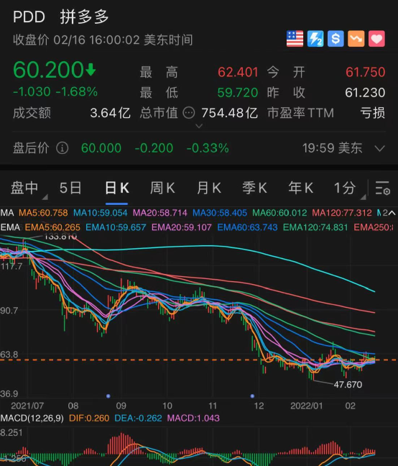Viewport: 398px width, 466px height.
Task: Tap the 成交额 value 3.64亿
Action: coord(111,113)
